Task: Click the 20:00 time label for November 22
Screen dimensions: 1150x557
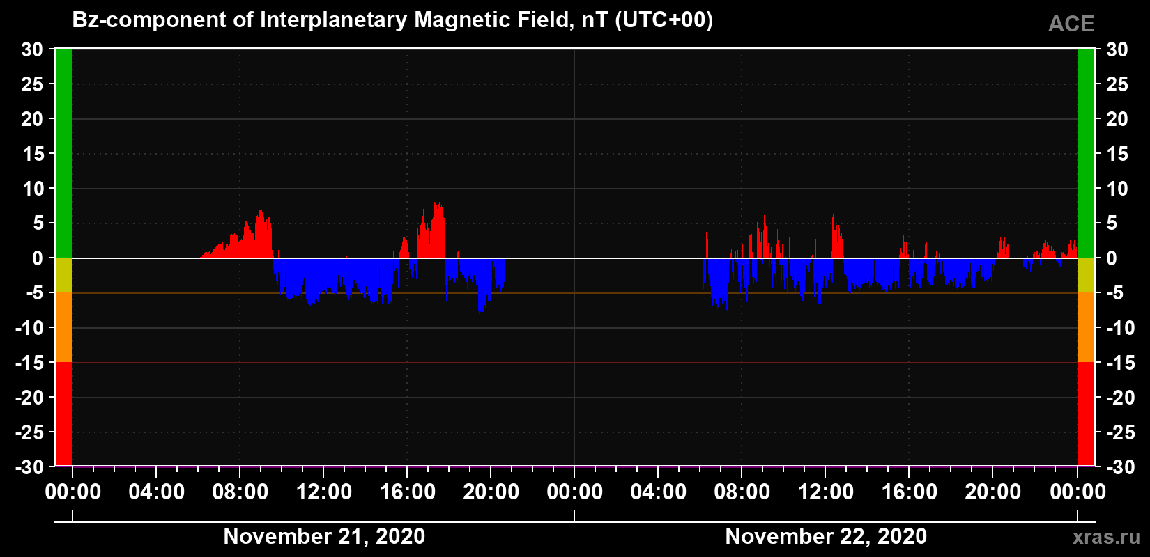Action: (992, 492)
